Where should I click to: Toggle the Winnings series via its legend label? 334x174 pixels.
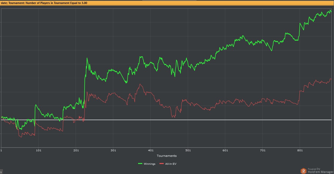(x=149, y=164)
